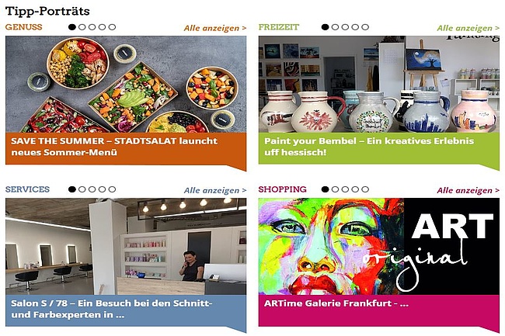Open 'Alle anzeigen' link for FREIZEIT
Image resolution: width=505 pixels, height=336 pixels.
[x=468, y=28]
